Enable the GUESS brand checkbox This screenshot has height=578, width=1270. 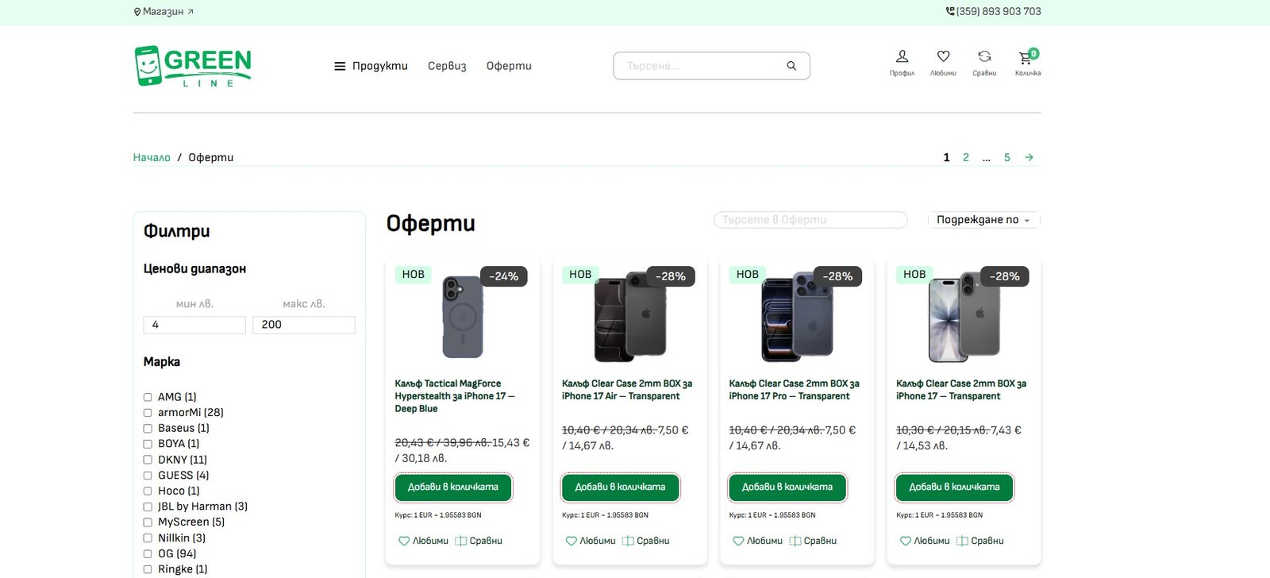coord(148,476)
